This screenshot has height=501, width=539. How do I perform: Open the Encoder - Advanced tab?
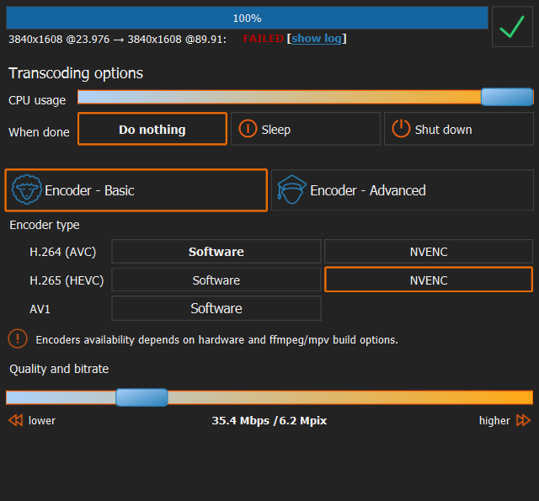click(403, 191)
